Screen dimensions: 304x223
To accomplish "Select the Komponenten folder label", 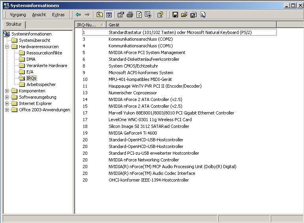I will pyautogui.click(x=32, y=91).
